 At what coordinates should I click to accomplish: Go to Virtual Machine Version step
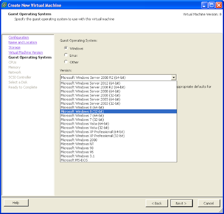(26, 53)
